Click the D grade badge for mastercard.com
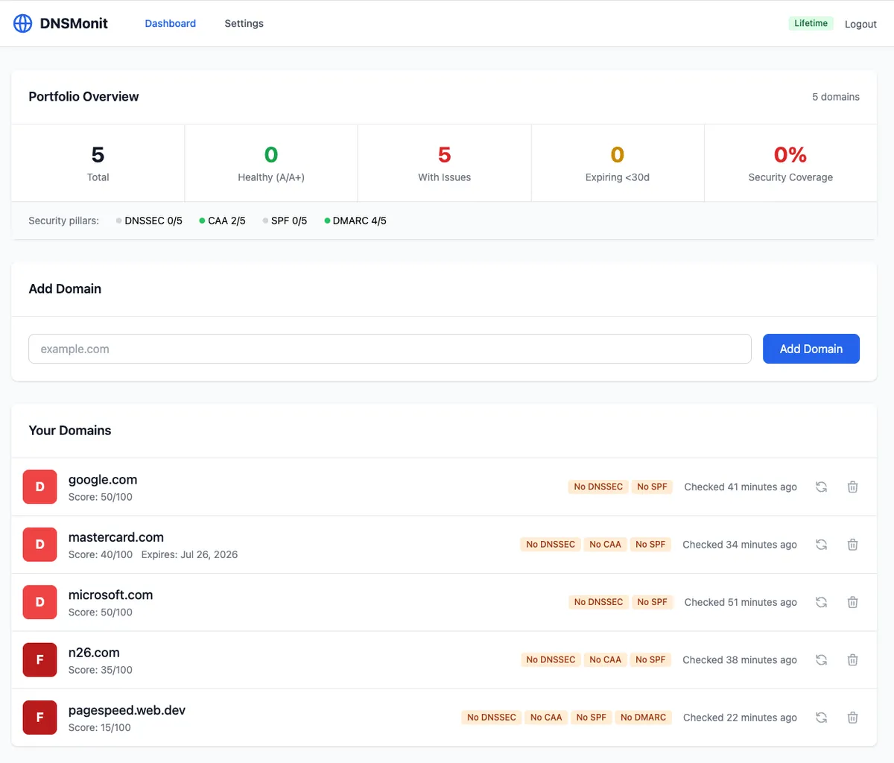This screenshot has width=894, height=763. (40, 545)
